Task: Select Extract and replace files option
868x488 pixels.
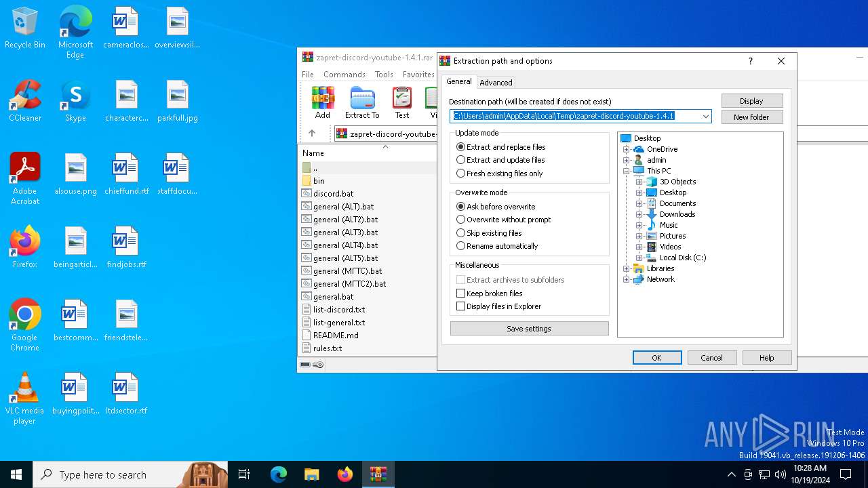Action: coord(501,147)
